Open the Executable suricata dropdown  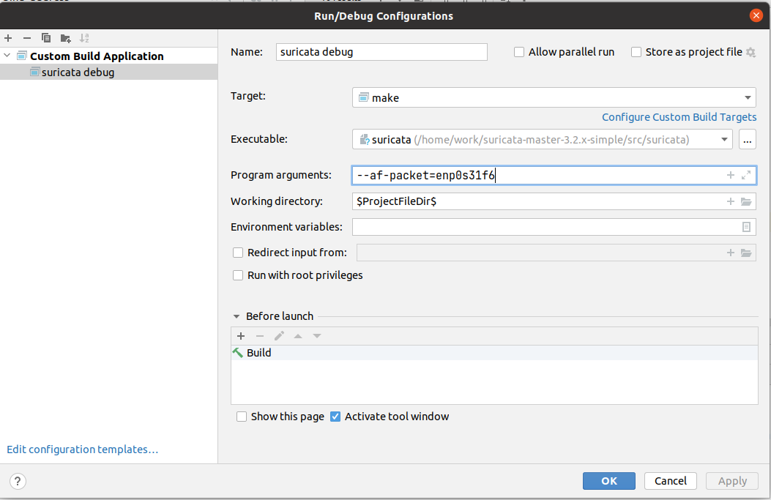tap(724, 139)
